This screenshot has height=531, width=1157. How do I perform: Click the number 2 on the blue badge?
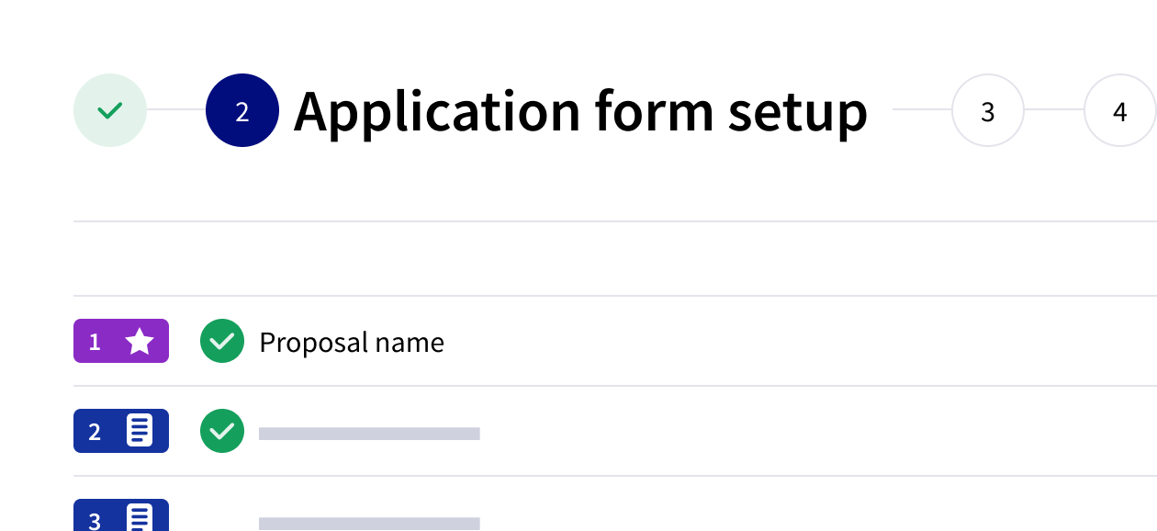coord(95,432)
